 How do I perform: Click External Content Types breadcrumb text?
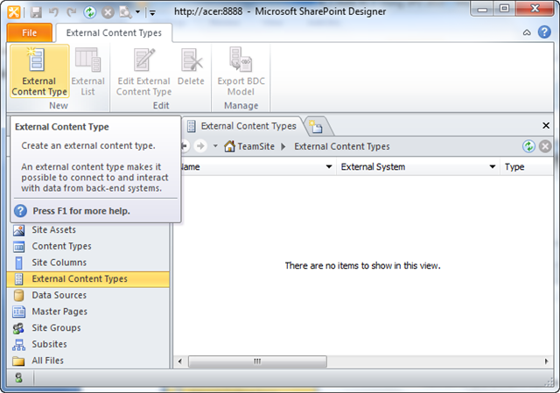click(342, 146)
